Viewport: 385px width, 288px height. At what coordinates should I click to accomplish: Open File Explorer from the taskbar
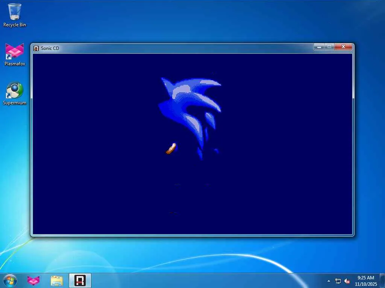click(x=57, y=280)
